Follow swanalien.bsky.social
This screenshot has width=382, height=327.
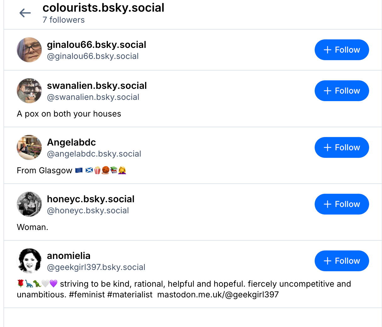tap(342, 91)
